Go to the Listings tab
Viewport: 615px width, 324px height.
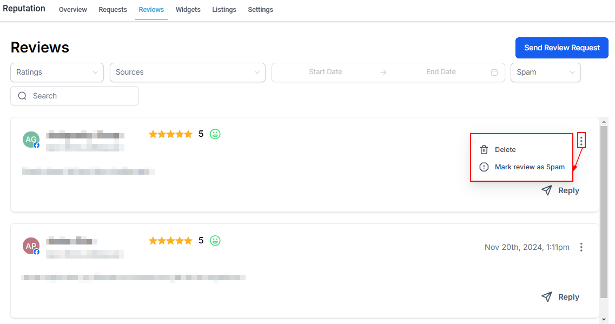(224, 10)
